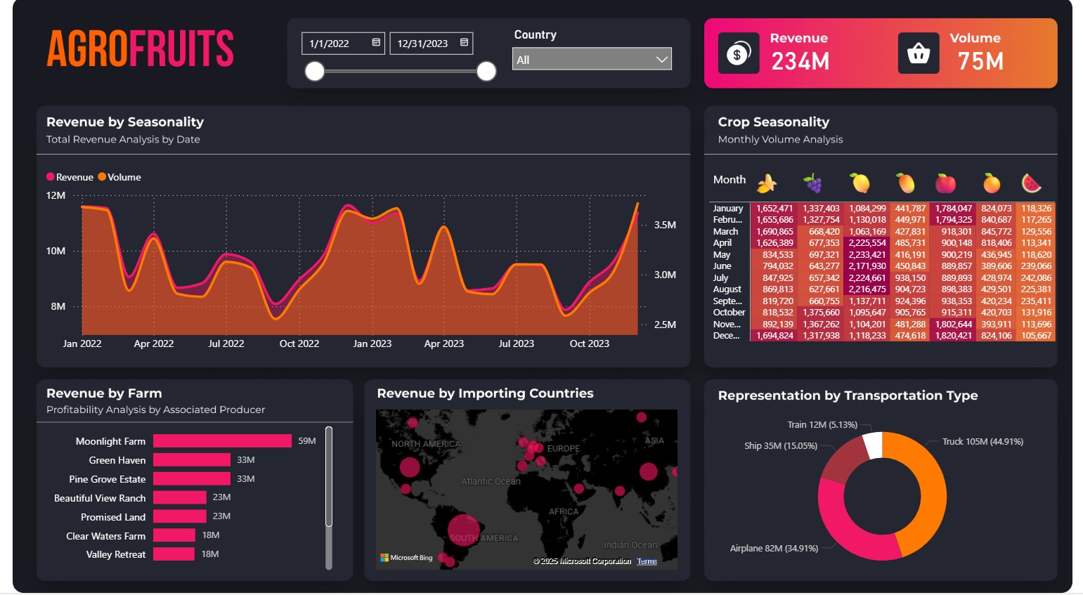
Task: Click the Revenue by Farm scrollbar
Action: [x=328, y=478]
